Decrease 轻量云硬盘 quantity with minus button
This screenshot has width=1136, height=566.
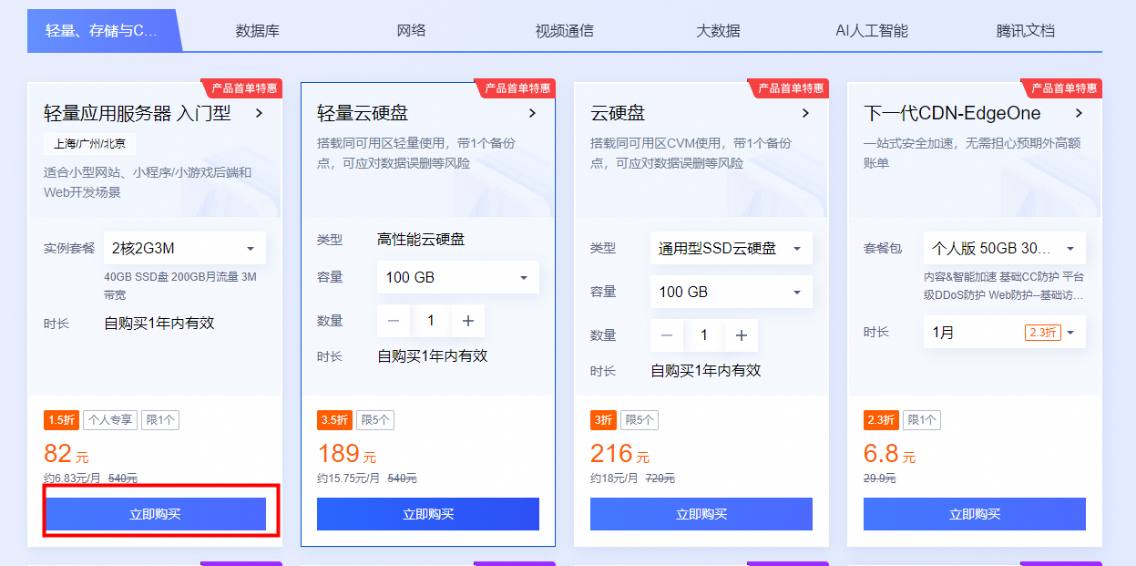tap(394, 321)
